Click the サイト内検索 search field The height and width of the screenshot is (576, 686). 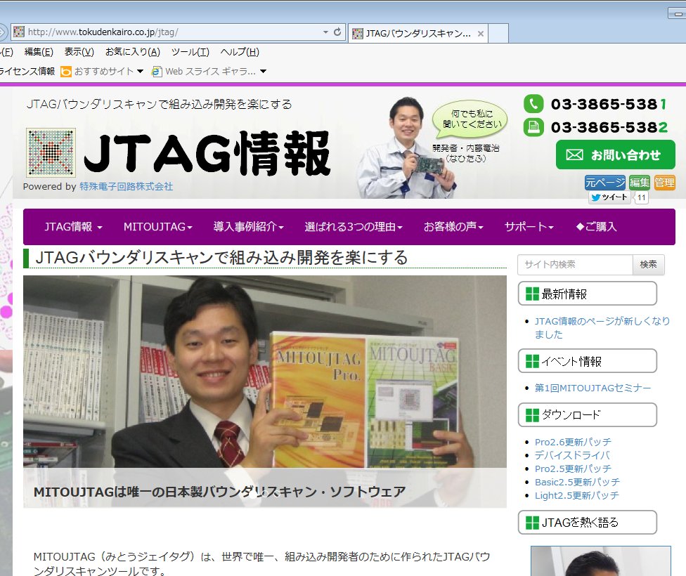point(575,265)
